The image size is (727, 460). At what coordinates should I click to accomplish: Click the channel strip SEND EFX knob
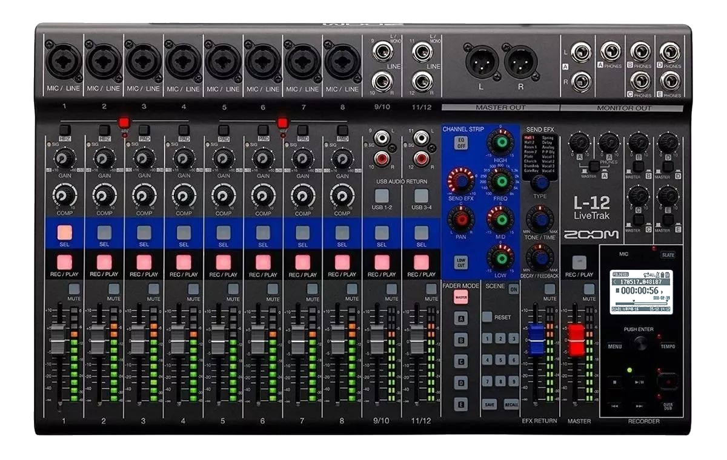point(460,181)
